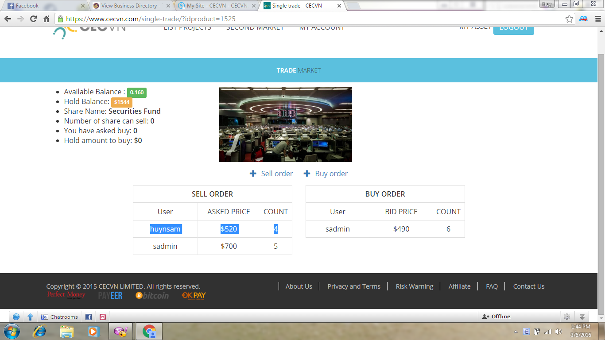The width and height of the screenshot is (605, 340).
Task: Open the Chatrooms button in bottom bar
Action: pyautogui.click(x=59, y=317)
